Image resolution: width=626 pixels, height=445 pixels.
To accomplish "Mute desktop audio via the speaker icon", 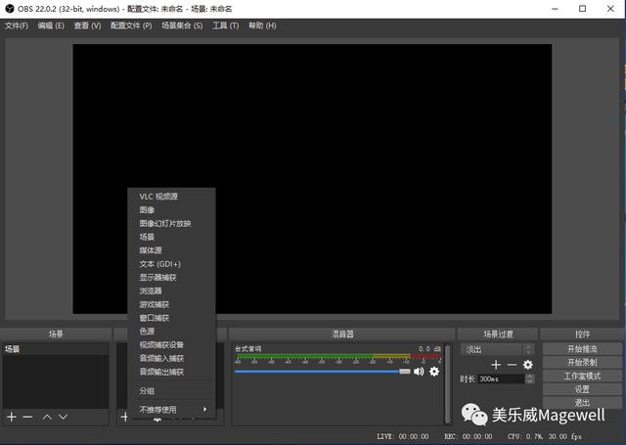I will (x=419, y=372).
